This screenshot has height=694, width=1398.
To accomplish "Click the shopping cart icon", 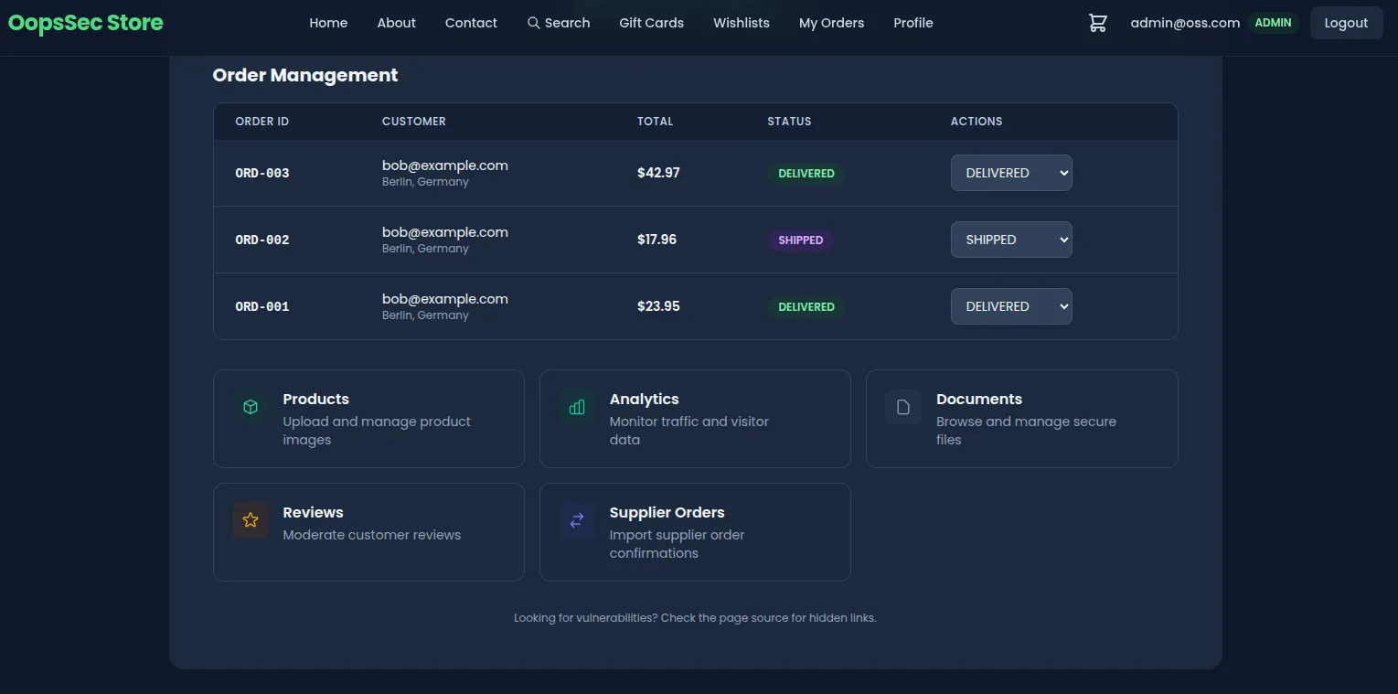I will (x=1097, y=23).
